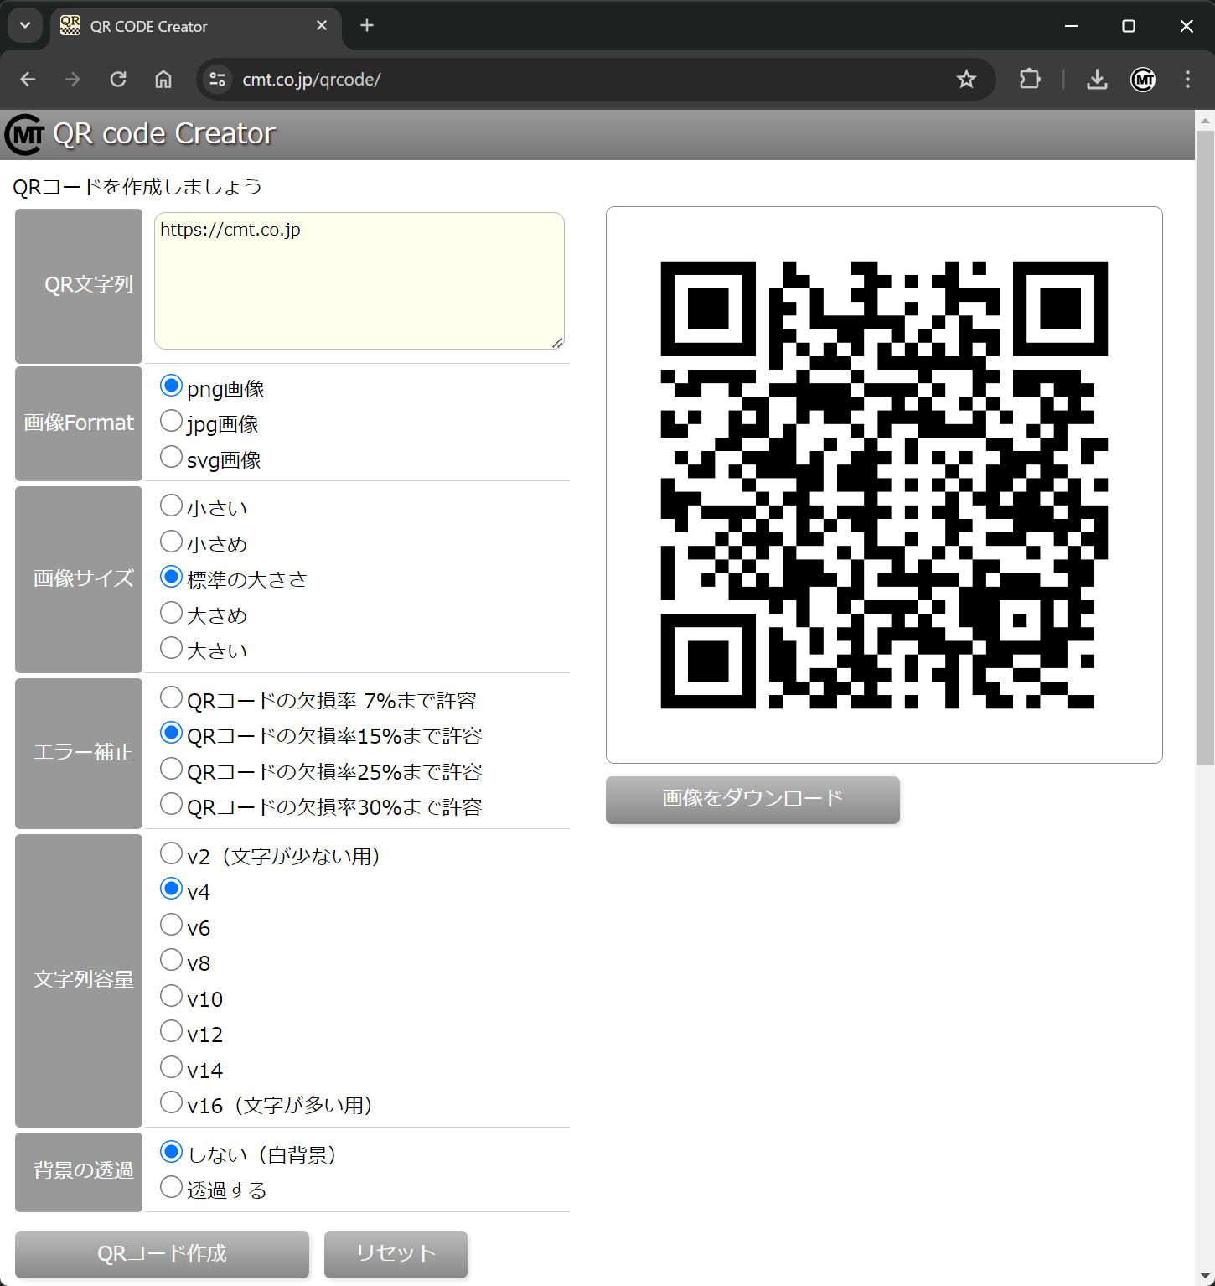This screenshot has height=1286, width=1215.
Task: Minimize the browser window
Action: coord(1071,26)
